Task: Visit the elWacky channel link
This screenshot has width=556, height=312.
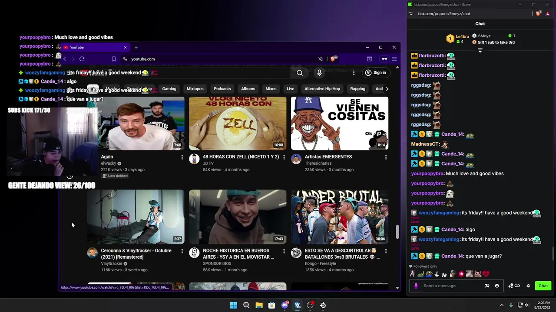Action: coord(109,163)
